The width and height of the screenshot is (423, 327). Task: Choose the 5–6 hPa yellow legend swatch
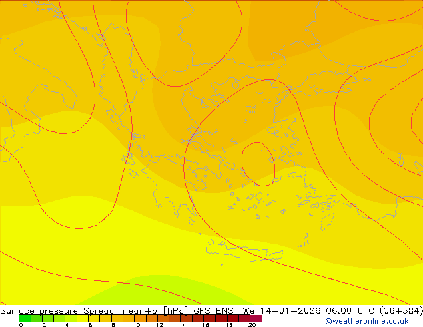pyautogui.click(x=83, y=318)
